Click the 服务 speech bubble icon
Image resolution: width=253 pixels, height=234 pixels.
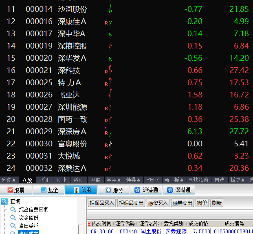point(108,190)
